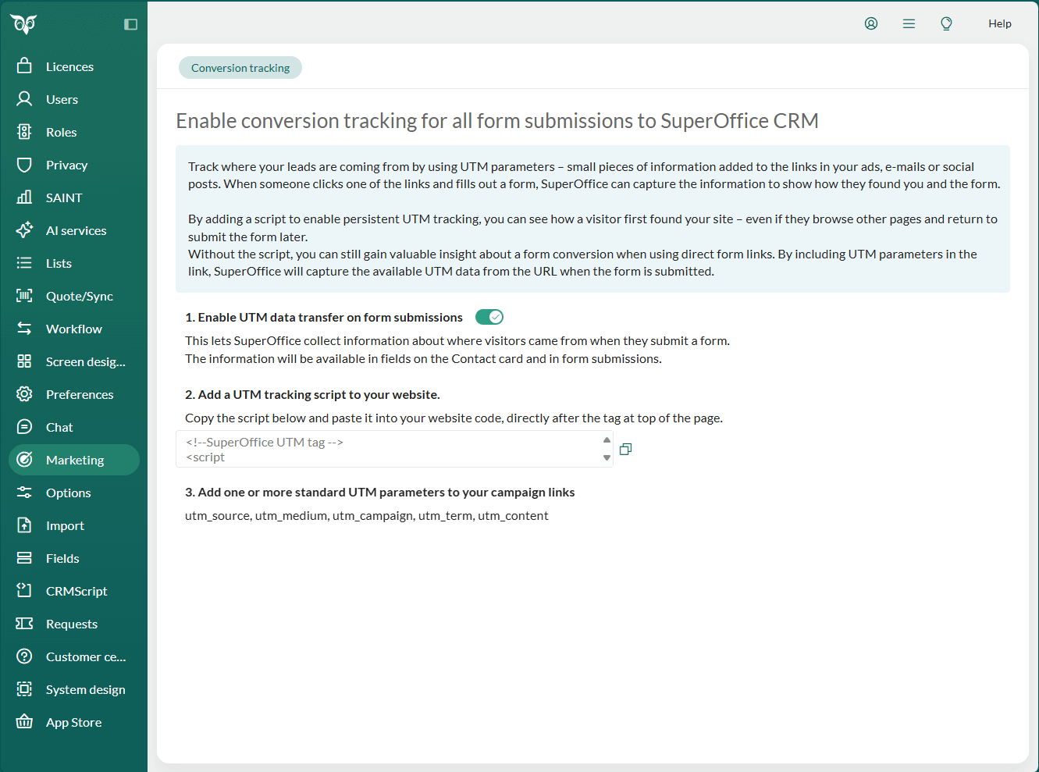This screenshot has height=772, width=1039.
Task: Disable UTM data transfer on form submissions
Action: pyautogui.click(x=489, y=317)
